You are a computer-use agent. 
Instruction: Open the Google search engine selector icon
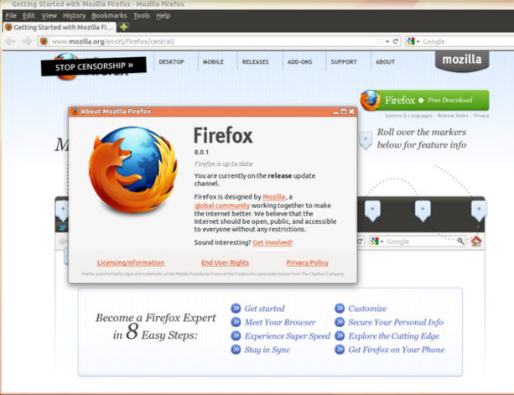[x=411, y=41]
